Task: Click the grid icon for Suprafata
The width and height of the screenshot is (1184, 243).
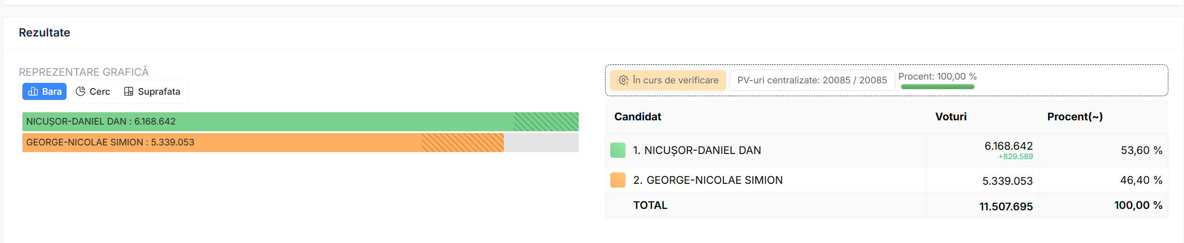Action: [128, 91]
